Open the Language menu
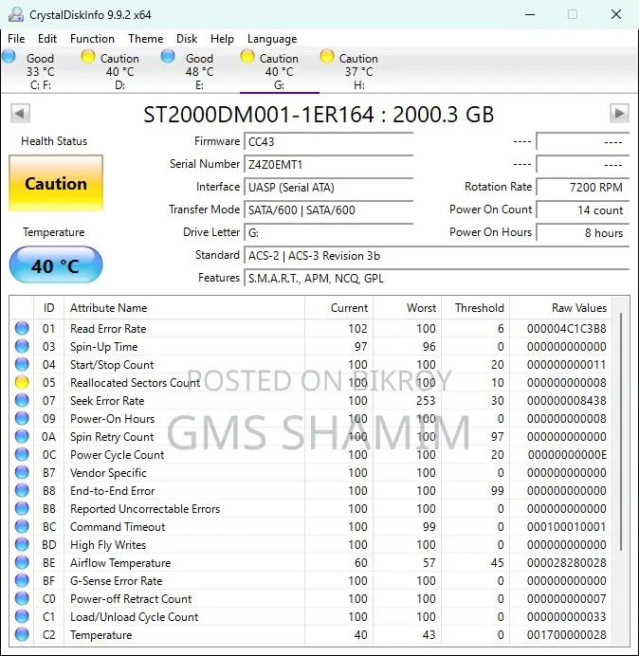Viewport: 639px width, 656px height. click(272, 39)
